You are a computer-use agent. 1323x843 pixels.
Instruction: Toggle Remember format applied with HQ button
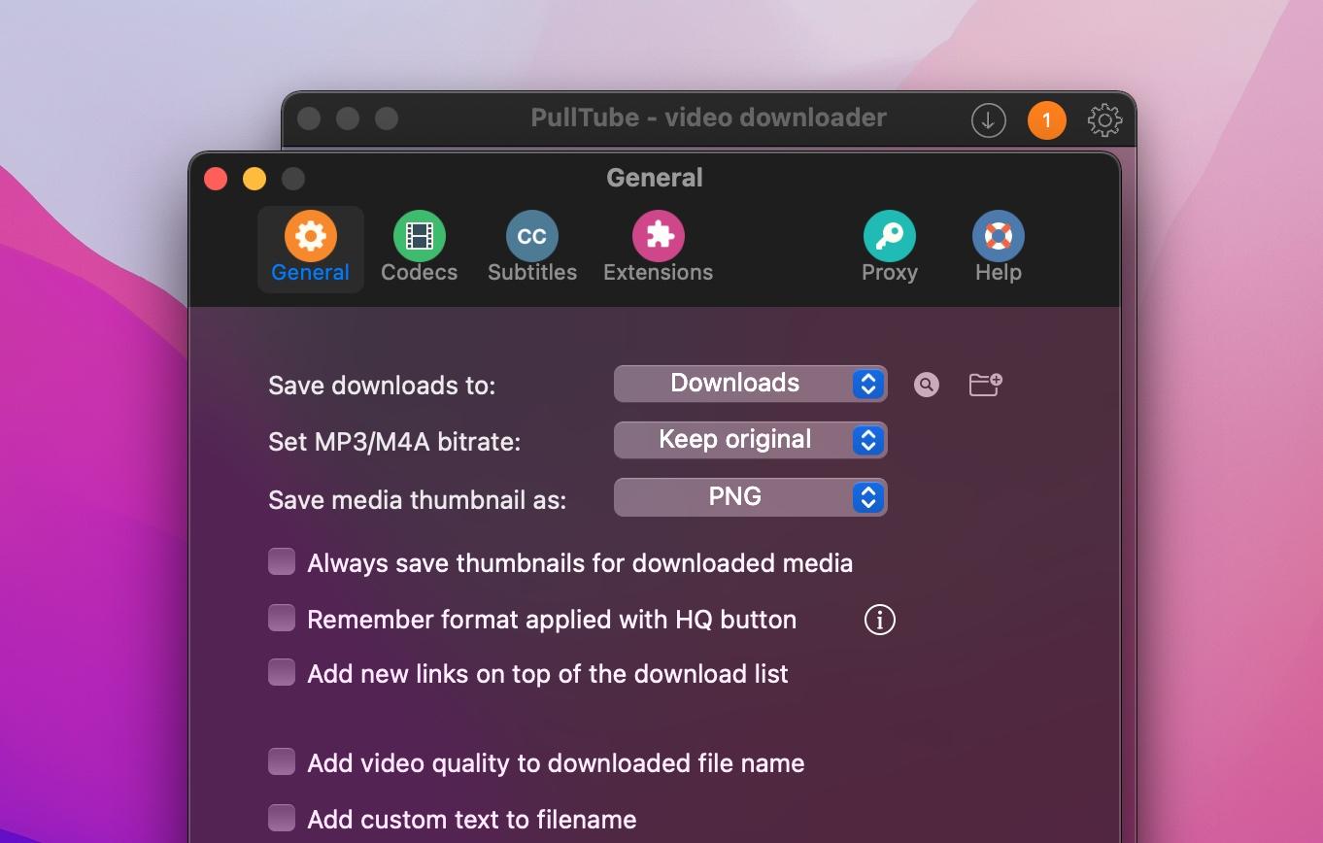282,618
